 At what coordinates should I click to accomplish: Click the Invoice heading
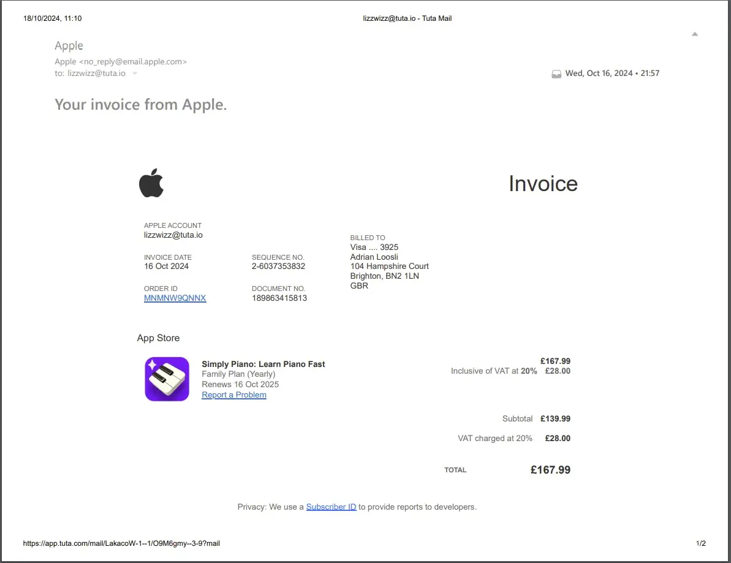tap(543, 184)
